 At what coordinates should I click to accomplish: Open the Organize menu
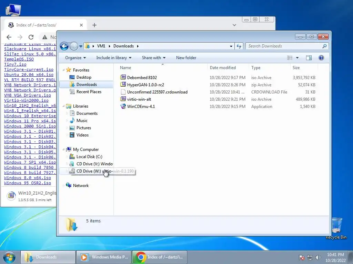coord(75,58)
